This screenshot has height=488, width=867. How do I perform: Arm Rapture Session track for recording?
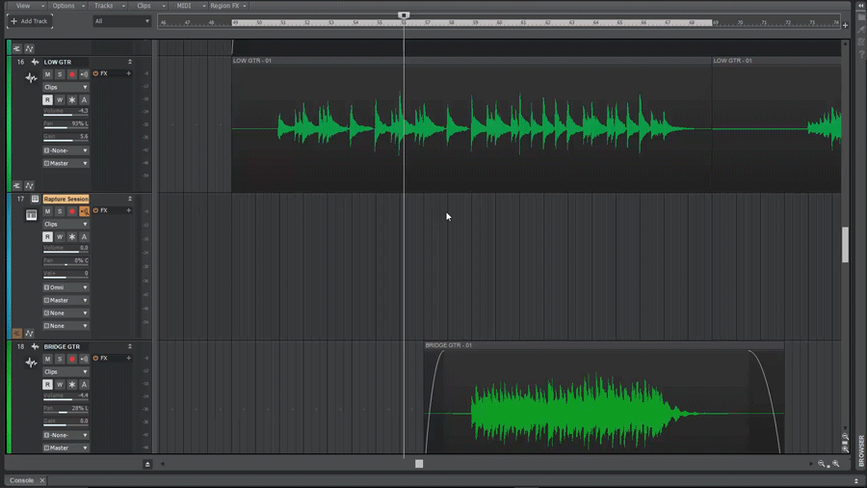[72, 211]
